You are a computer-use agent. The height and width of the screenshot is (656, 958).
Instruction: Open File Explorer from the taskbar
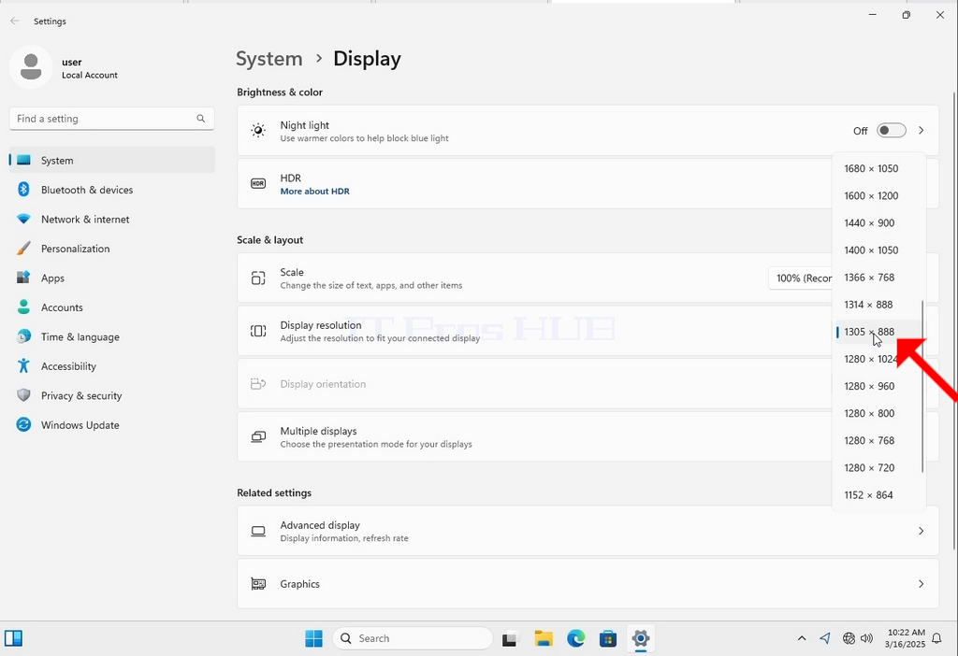tap(544, 638)
